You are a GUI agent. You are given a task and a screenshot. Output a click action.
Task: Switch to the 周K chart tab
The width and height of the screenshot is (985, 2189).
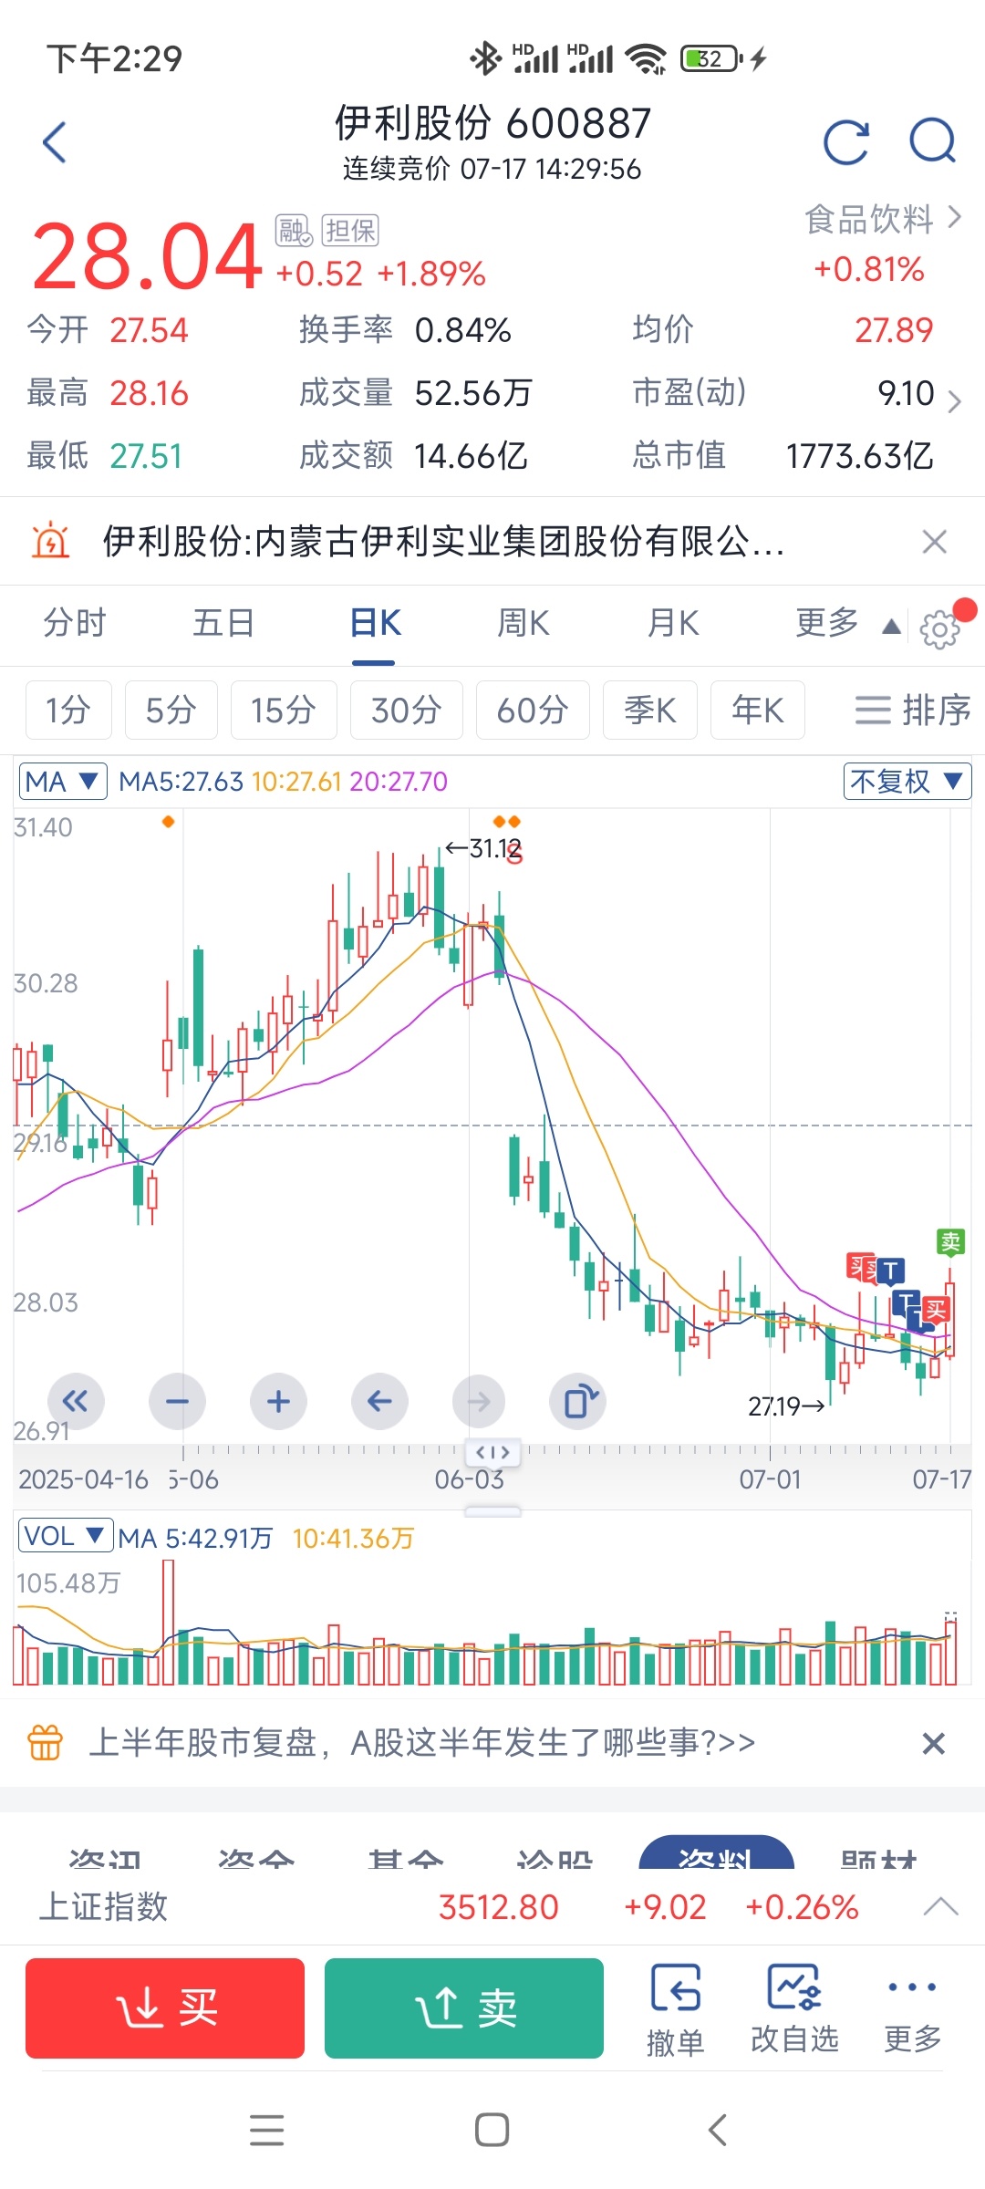coord(524,623)
